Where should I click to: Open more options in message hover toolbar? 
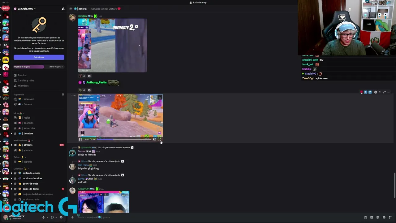(389, 92)
